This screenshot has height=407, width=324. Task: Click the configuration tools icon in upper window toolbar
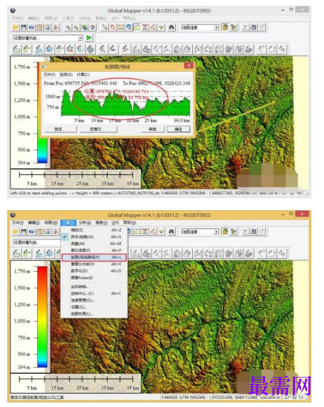click(56, 27)
